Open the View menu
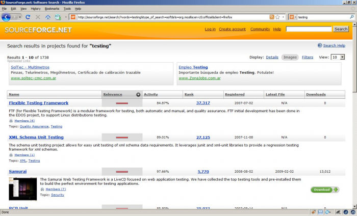This screenshot has height=216, width=357. [23, 9]
